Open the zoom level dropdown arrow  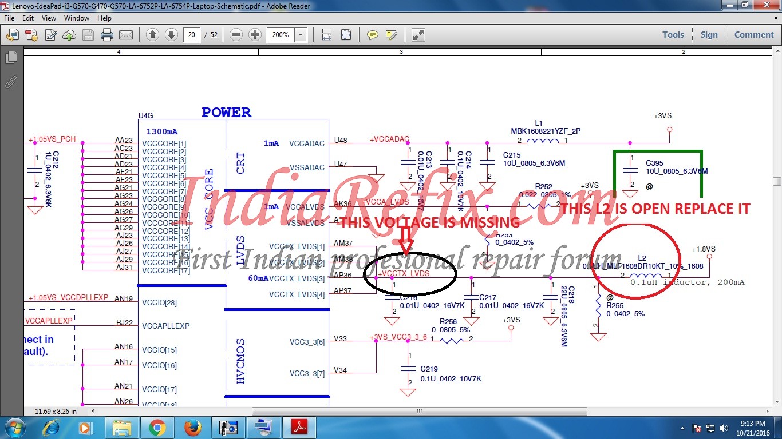coord(301,35)
